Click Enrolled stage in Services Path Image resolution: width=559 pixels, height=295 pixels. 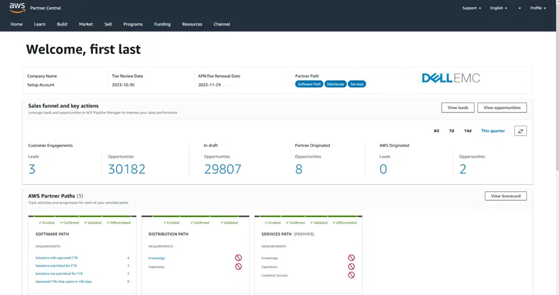[273, 222]
